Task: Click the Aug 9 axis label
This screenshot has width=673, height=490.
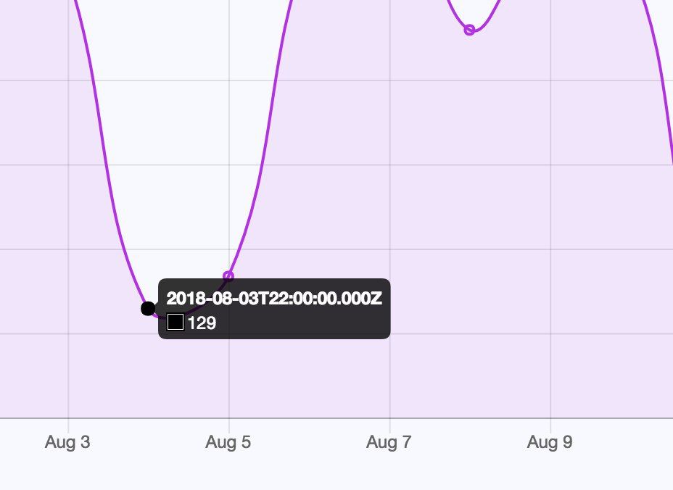Action: point(550,441)
